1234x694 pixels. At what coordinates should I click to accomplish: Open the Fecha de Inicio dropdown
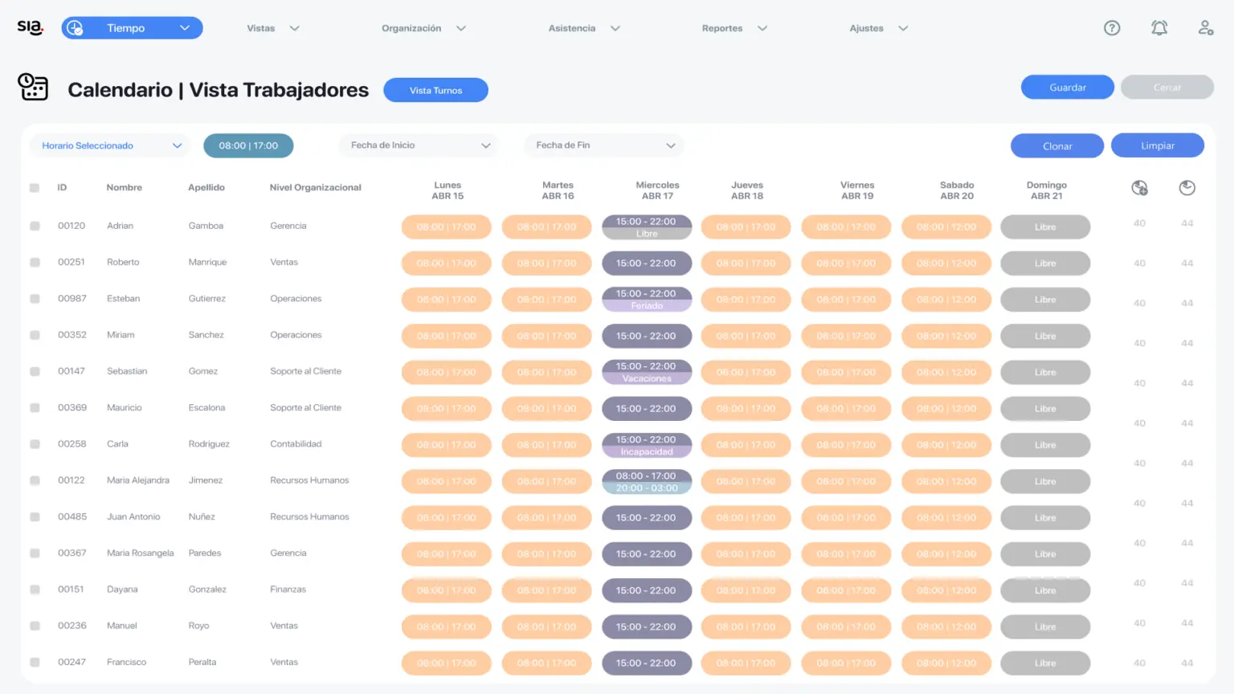(x=419, y=145)
